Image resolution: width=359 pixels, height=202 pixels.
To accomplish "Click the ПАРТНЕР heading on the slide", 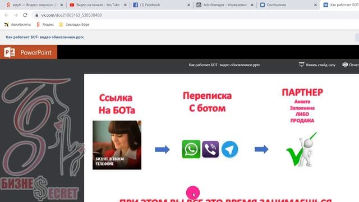I will [x=302, y=93].
